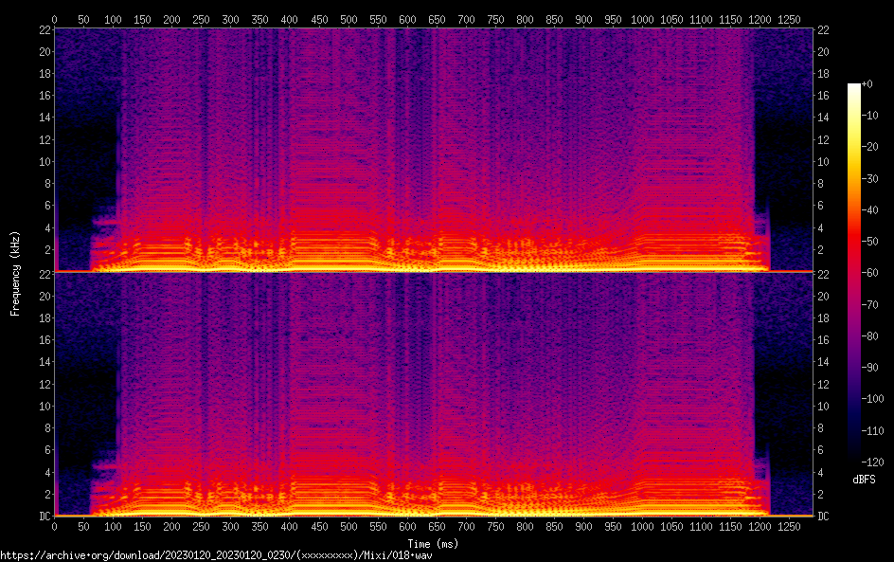Click the Time (ms) axis label
This screenshot has height=562, width=894.
pyautogui.click(x=433, y=544)
